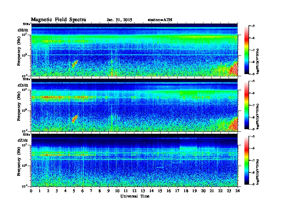283x219 pixels.
Task: Click the -9 label on dH/dt color bar
Action: tap(253, 74)
